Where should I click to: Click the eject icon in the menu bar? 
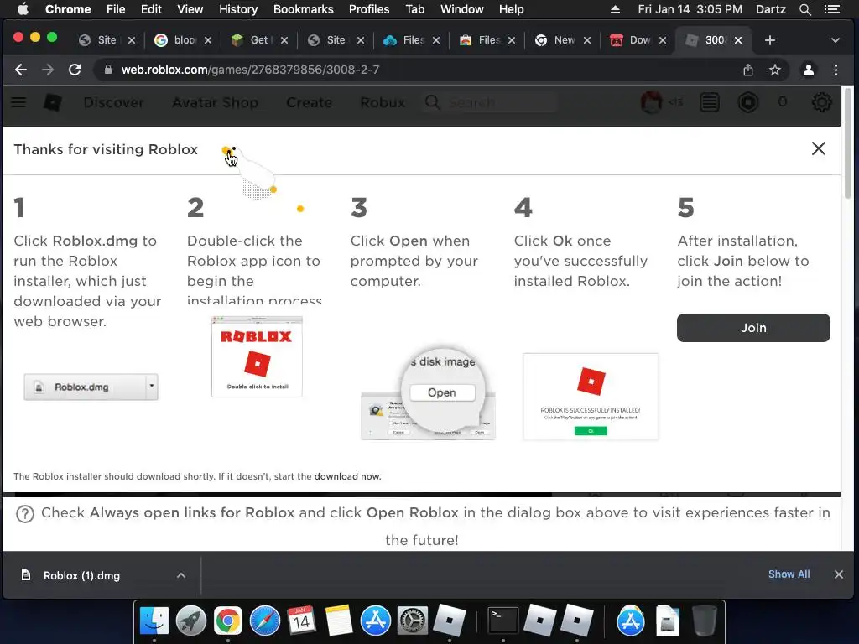(x=615, y=9)
